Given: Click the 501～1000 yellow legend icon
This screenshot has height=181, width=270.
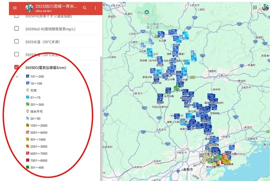Looking at the screenshot, I should 27,139.
